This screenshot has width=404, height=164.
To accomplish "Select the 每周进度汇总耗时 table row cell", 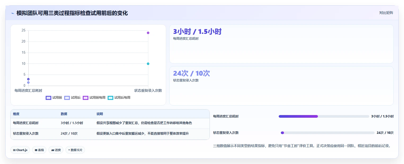I will coord(26,123).
